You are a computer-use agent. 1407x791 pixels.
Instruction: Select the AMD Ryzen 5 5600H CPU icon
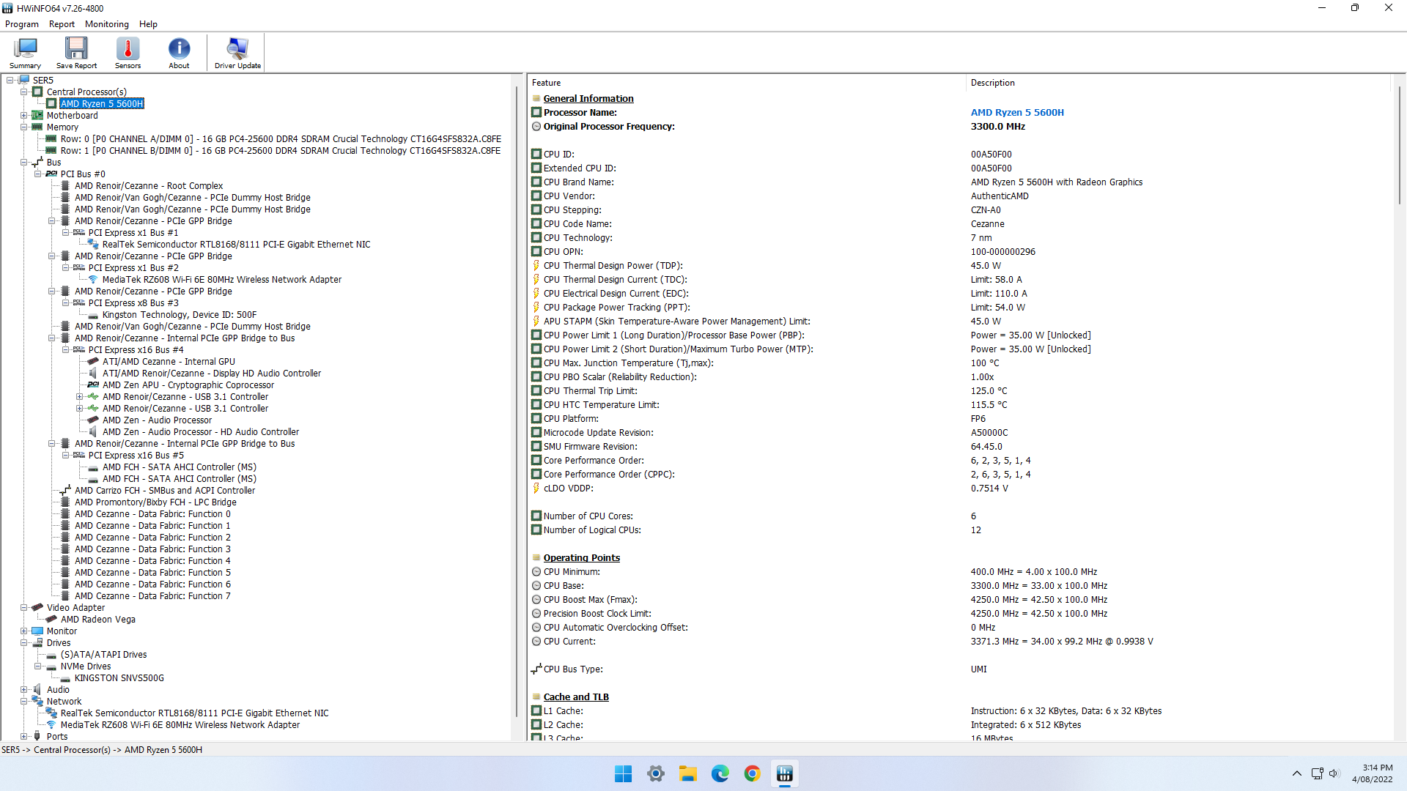tap(51, 104)
